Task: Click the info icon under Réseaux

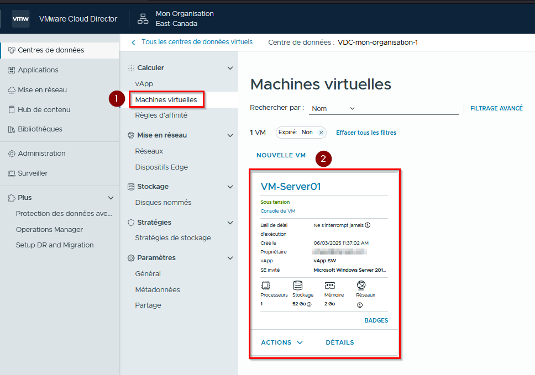Action: (x=360, y=305)
